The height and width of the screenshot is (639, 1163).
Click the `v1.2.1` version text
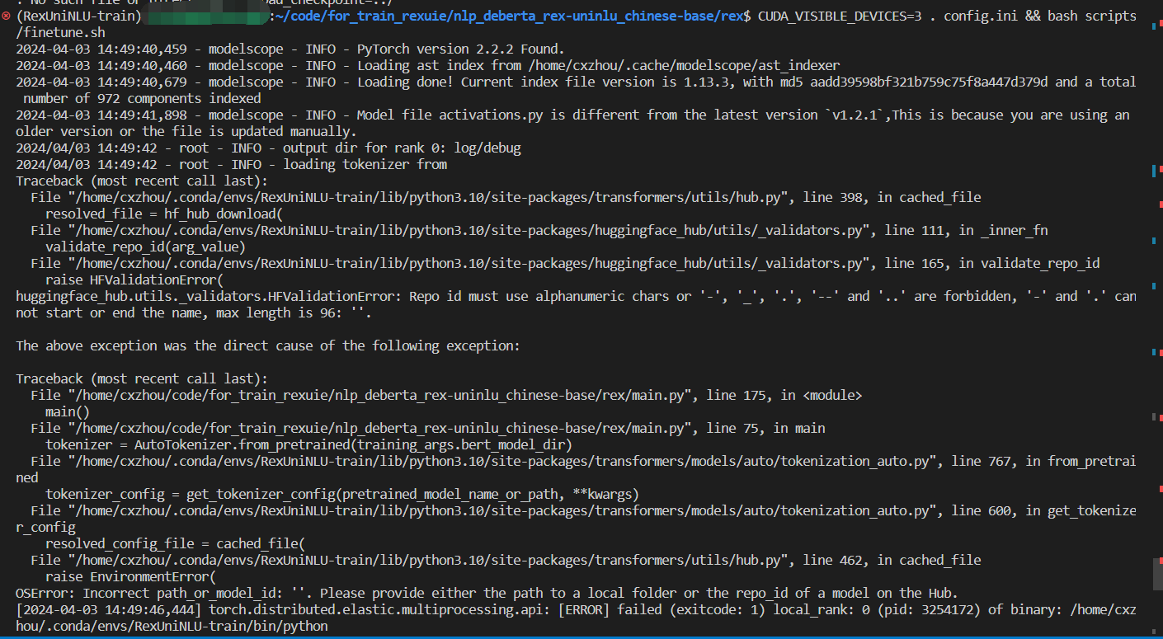[855, 115]
